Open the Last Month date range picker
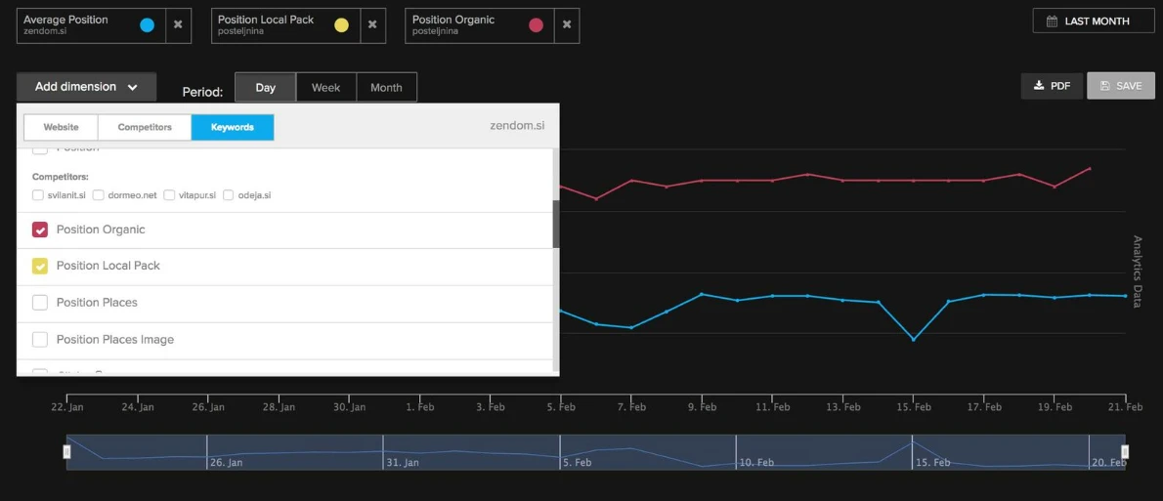This screenshot has height=501, width=1163. 1093,21
